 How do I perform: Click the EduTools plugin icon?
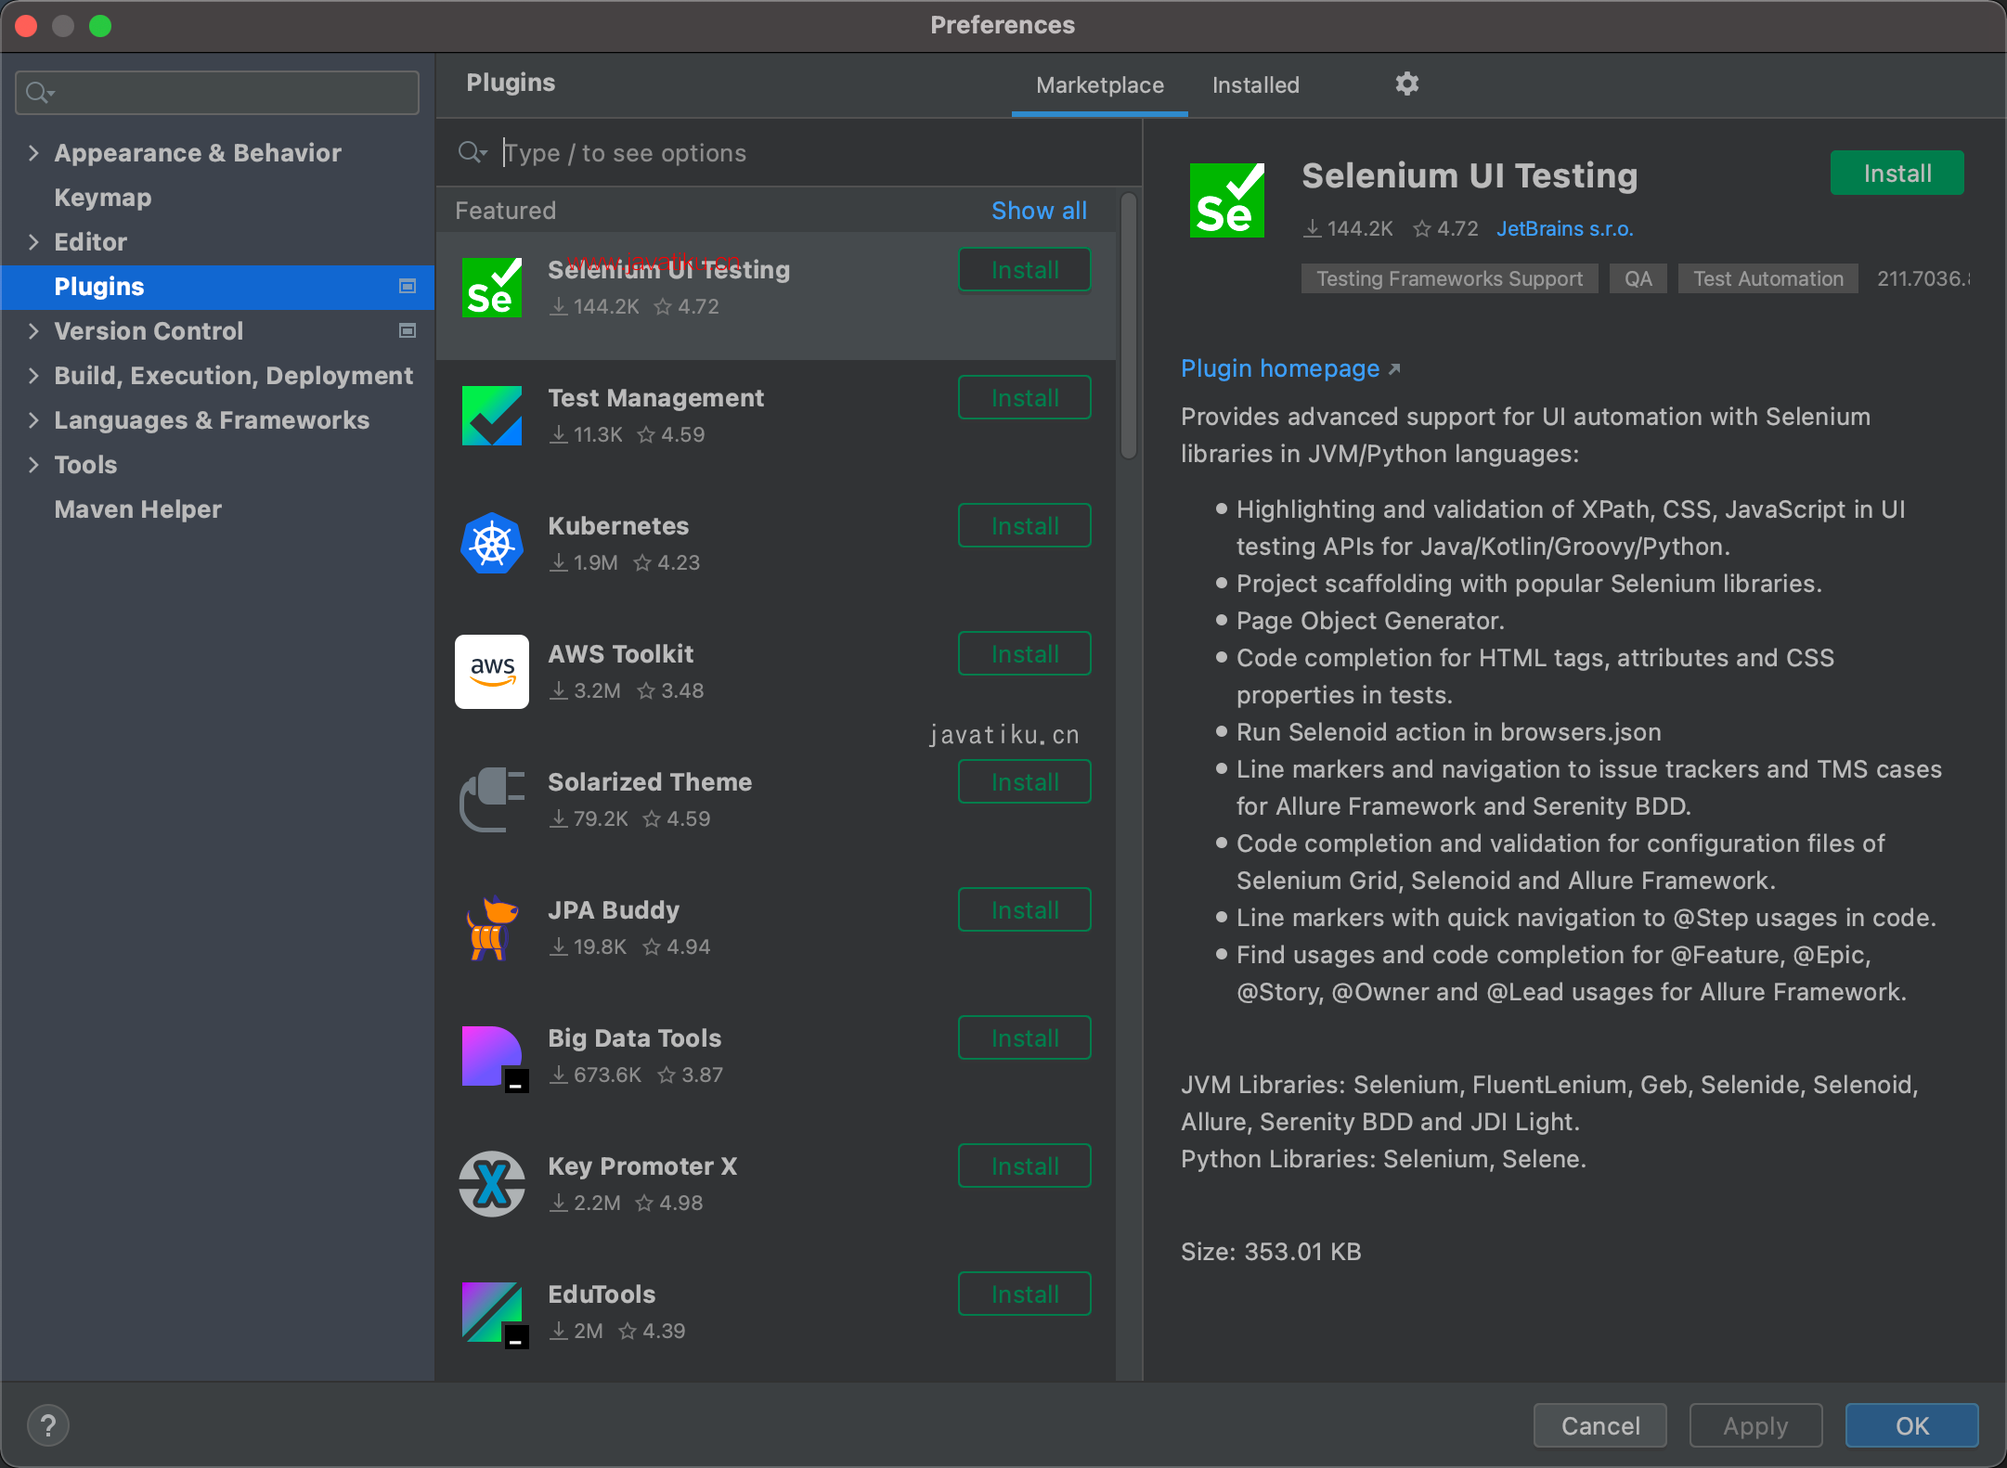494,1314
